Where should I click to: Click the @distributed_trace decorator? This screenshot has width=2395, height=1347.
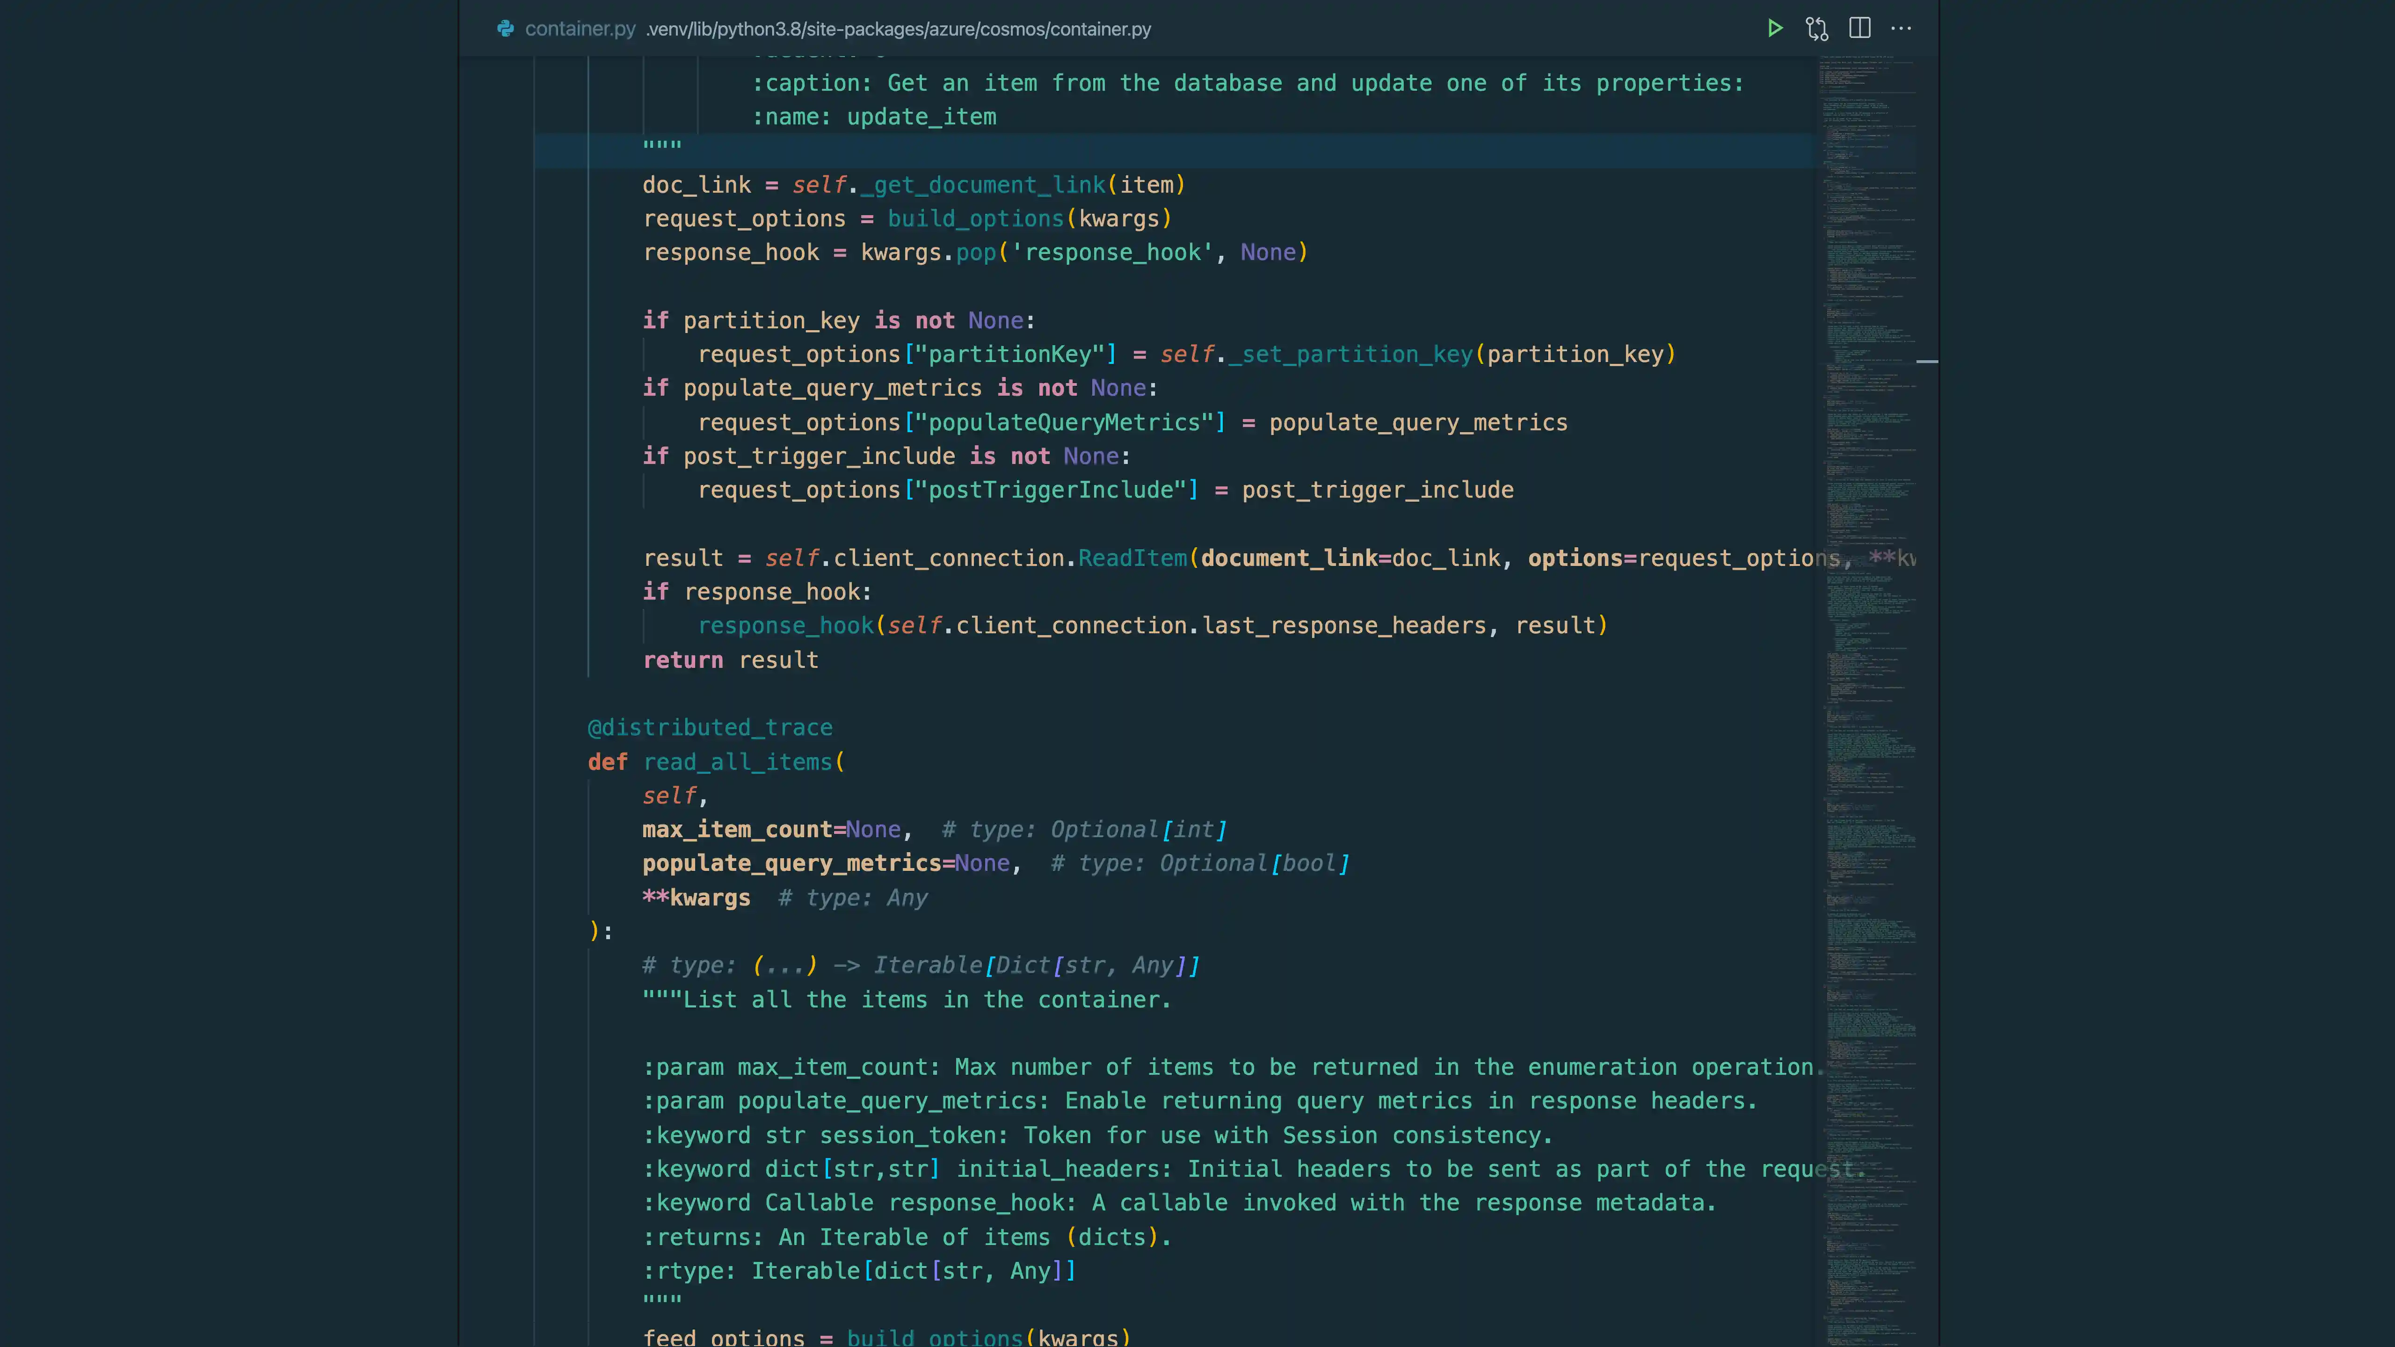point(710,727)
